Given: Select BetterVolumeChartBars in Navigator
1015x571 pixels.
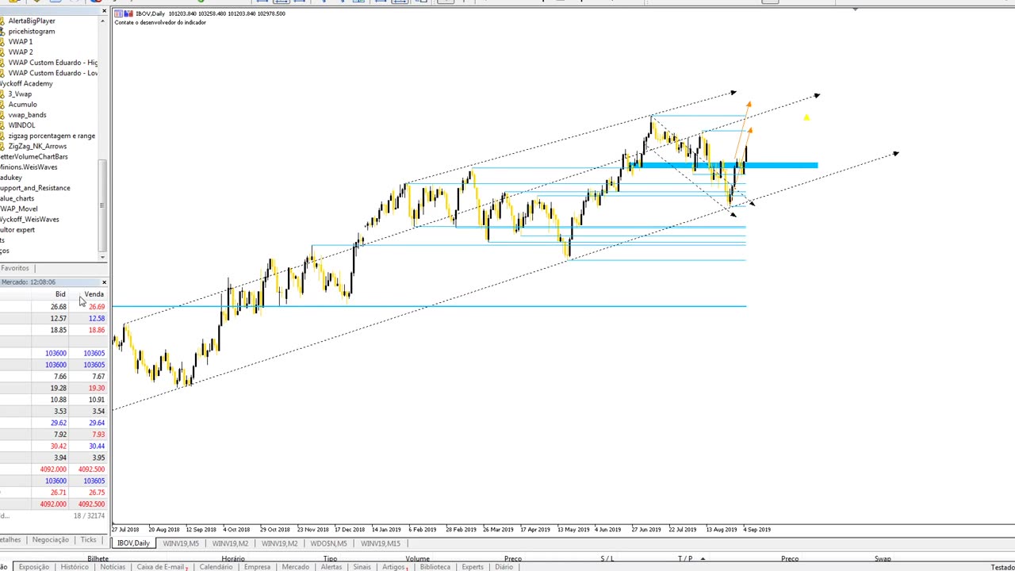Looking at the screenshot, I should click(x=33, y=156).
